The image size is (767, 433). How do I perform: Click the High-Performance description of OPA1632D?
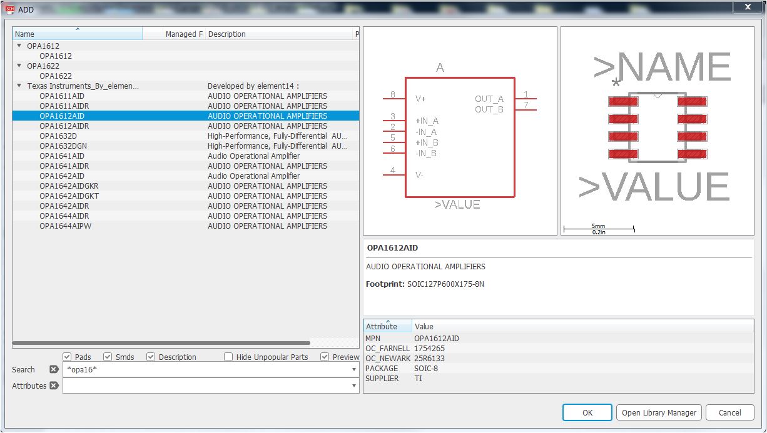(278, 136)
